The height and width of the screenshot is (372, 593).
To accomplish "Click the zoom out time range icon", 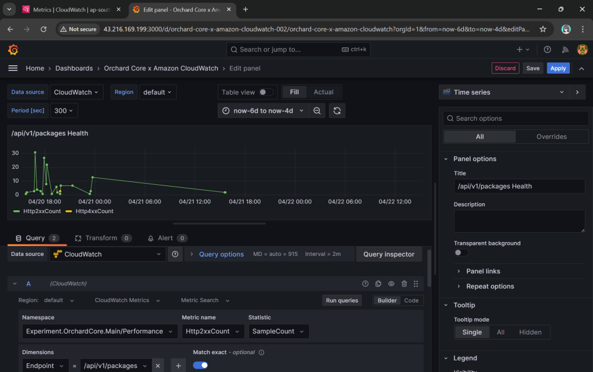I will [x=317, y=111].
